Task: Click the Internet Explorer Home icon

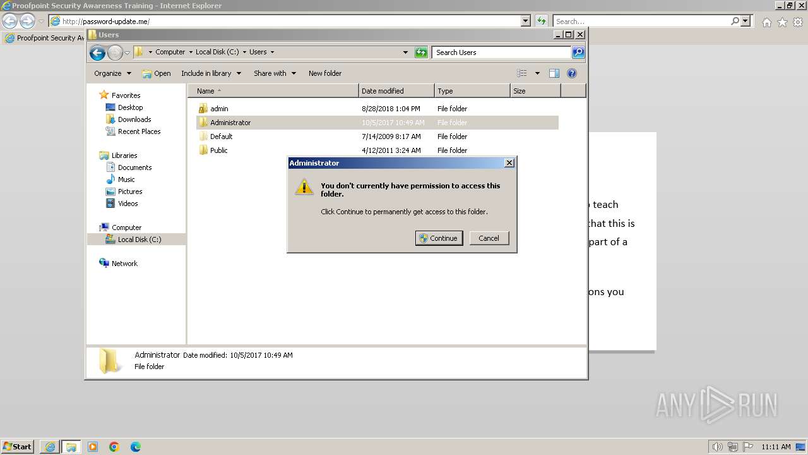Action: point(766,22)
